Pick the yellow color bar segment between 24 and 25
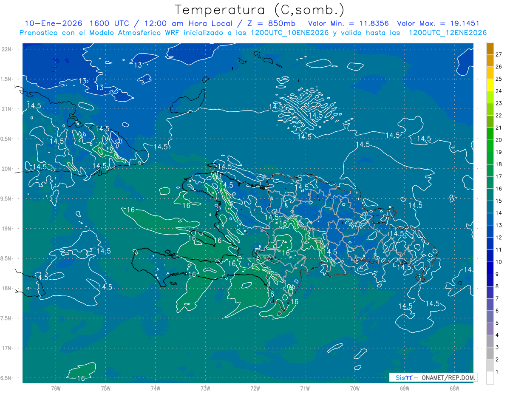Viewport: 510px width, 394px height. (490, 85)
